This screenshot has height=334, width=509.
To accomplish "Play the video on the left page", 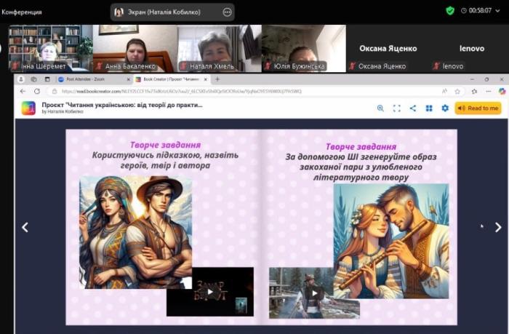I will (x=209, y=292).
